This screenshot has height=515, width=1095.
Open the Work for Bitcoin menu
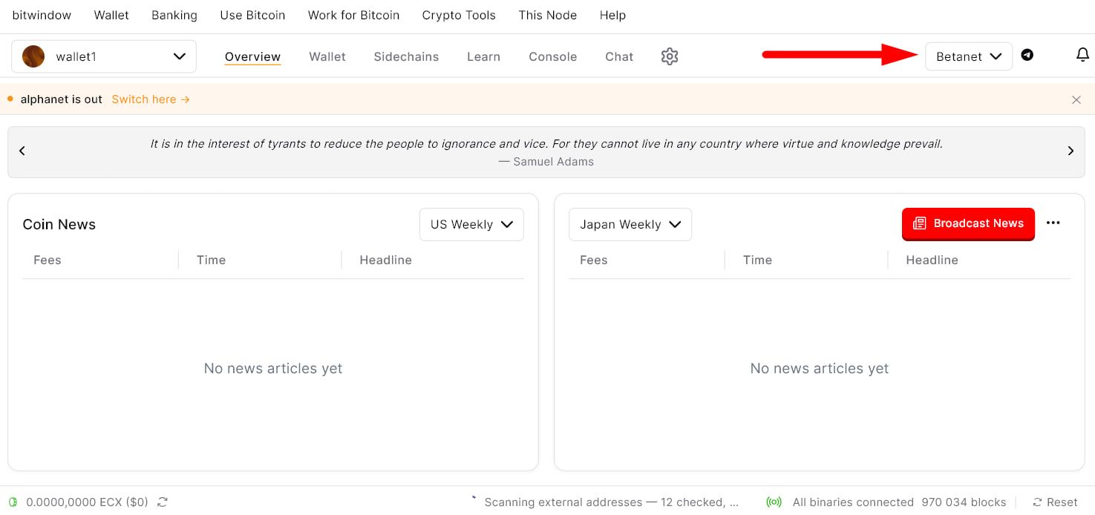click(353, 15)
